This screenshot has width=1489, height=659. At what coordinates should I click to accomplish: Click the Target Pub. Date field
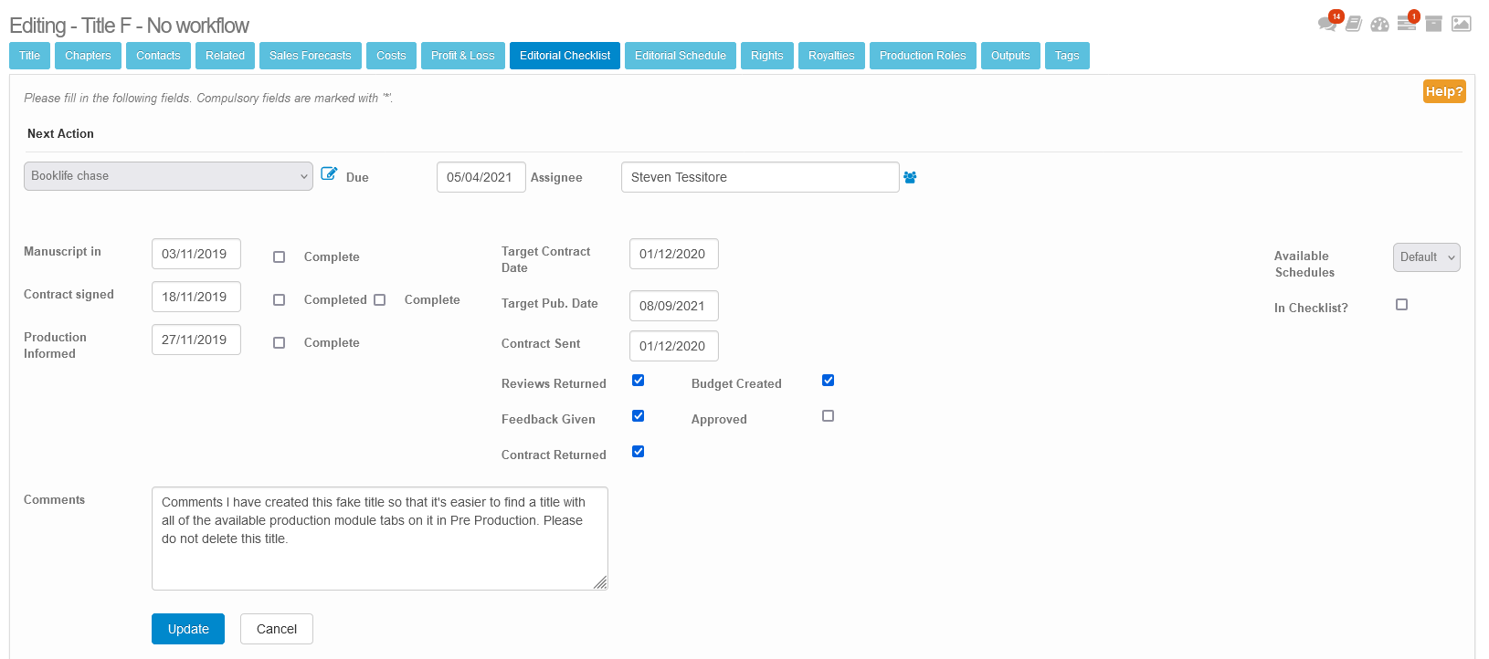tap(673, 306)
